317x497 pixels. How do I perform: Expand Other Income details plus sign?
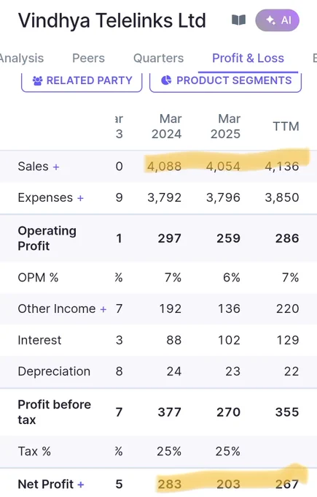[x=103, y=309]
